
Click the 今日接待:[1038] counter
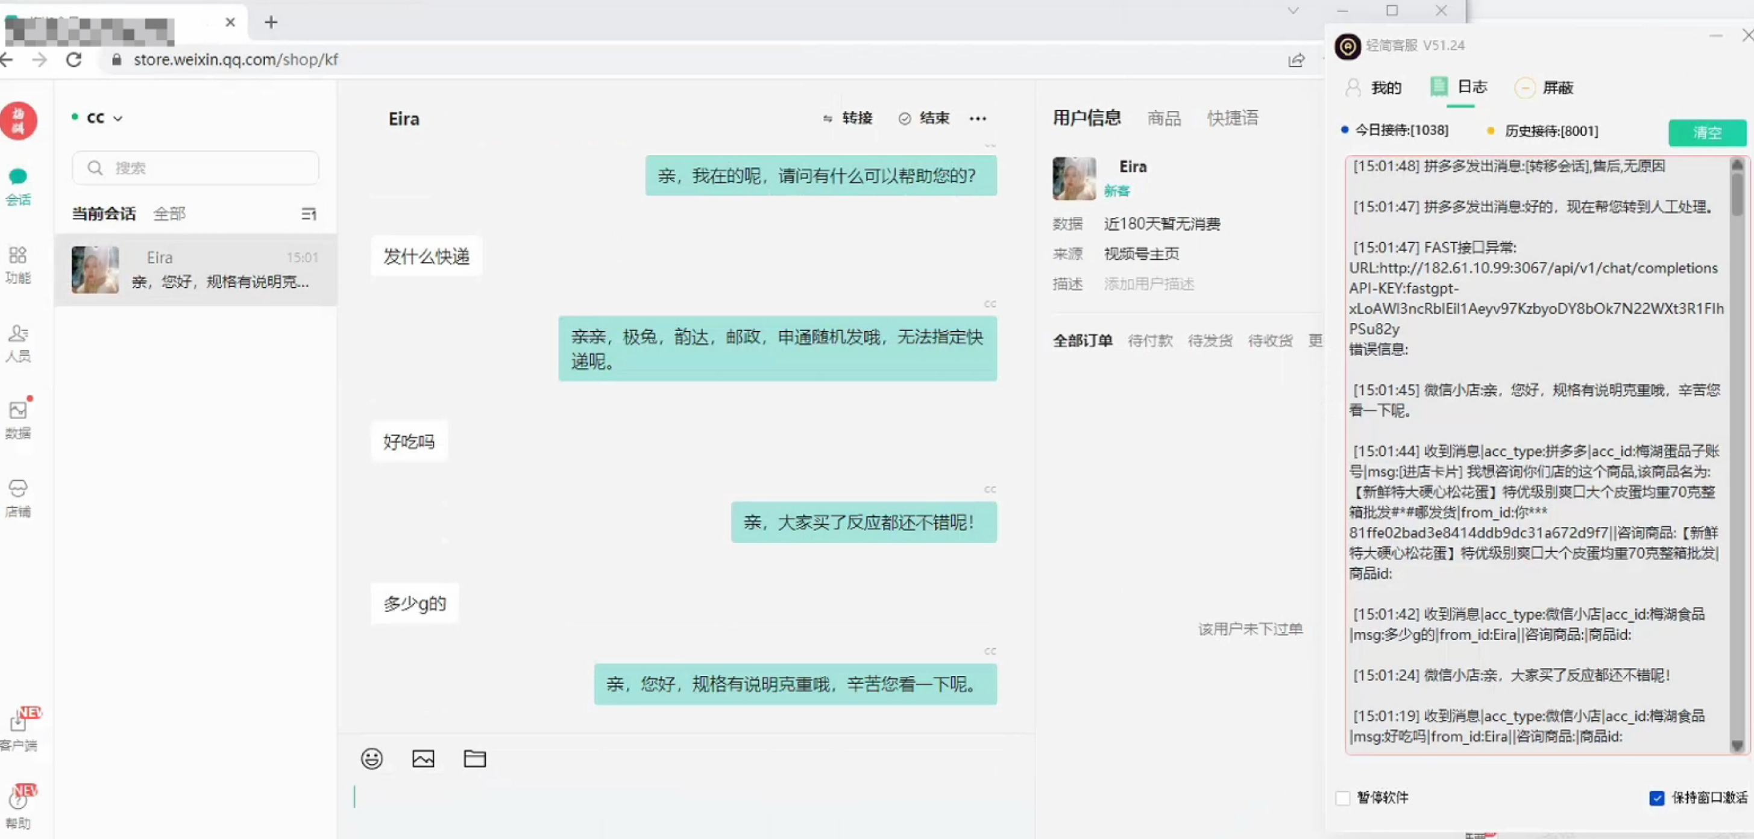coord(1395,130)
